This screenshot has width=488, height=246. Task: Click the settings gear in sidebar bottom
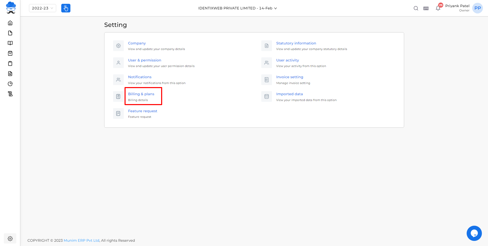(x=10, y=239)
